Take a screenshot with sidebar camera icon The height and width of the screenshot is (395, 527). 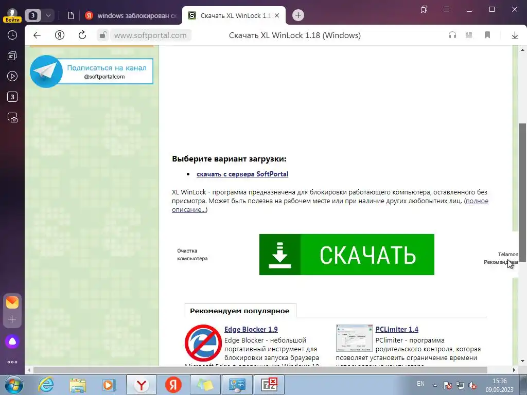[x=12, y=118]
